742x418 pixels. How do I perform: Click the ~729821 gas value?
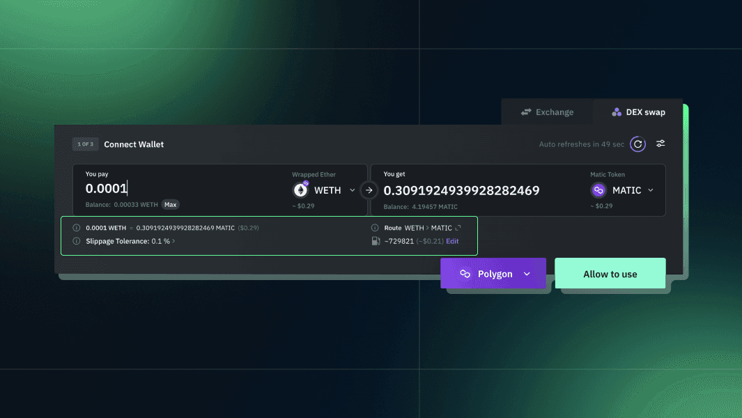[x=399, y=241]
